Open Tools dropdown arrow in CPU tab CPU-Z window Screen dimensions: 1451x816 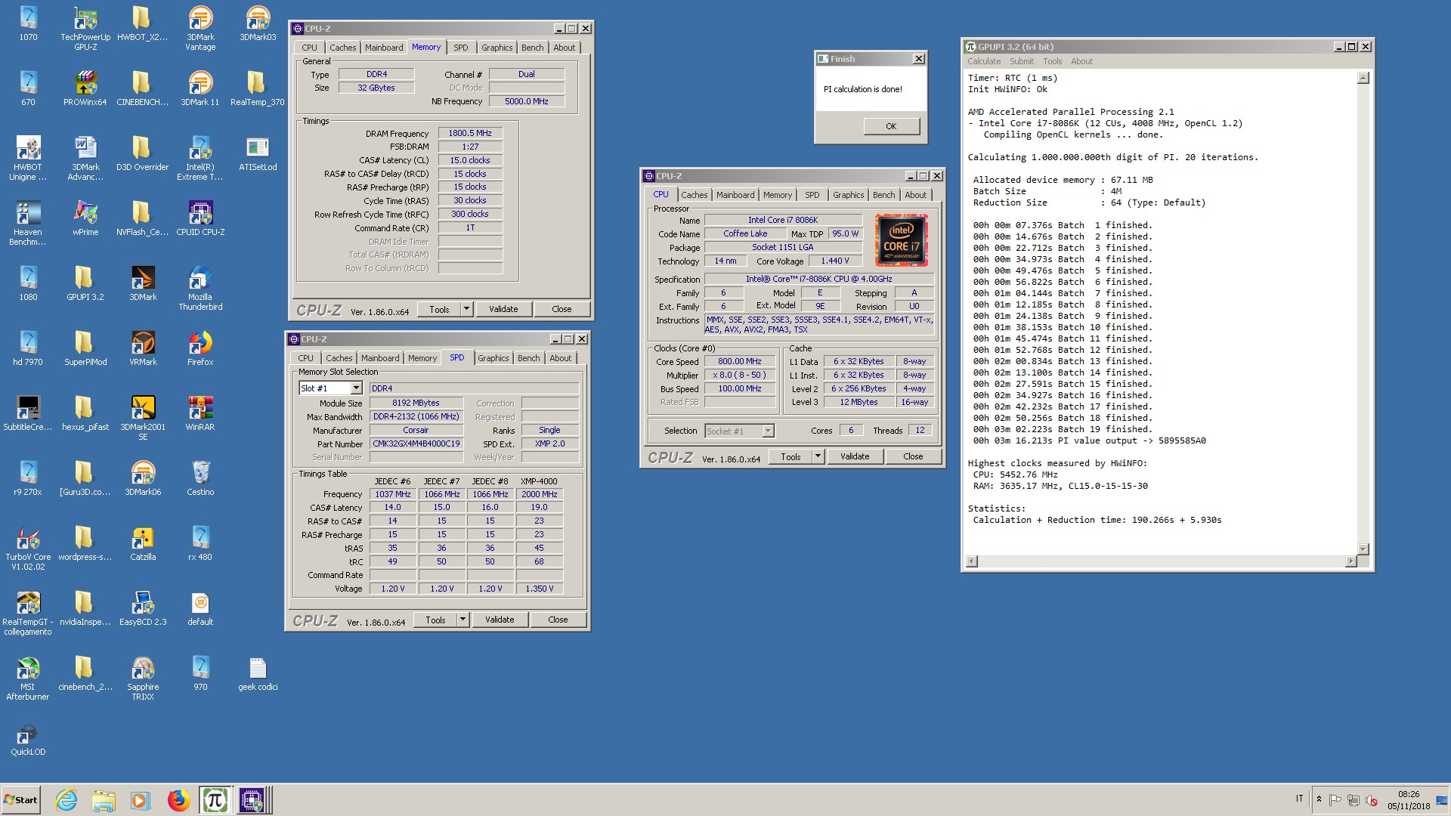point(818,456)
